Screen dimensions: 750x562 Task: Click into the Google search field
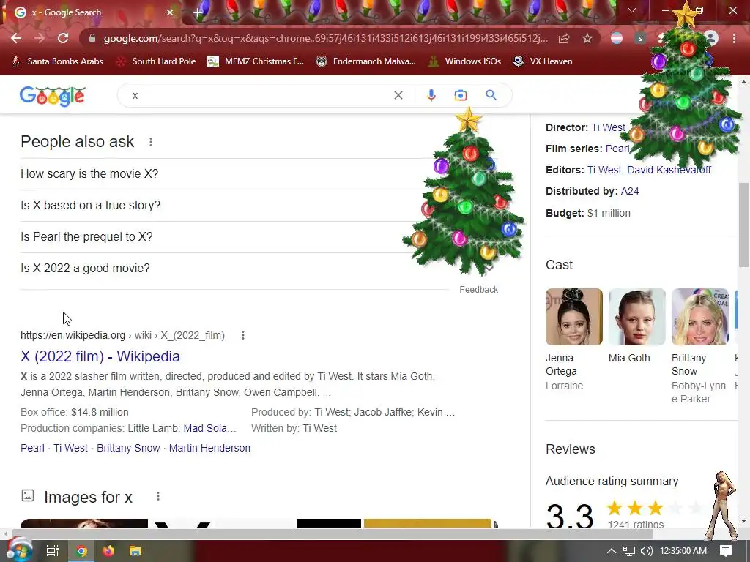(259, 95)
